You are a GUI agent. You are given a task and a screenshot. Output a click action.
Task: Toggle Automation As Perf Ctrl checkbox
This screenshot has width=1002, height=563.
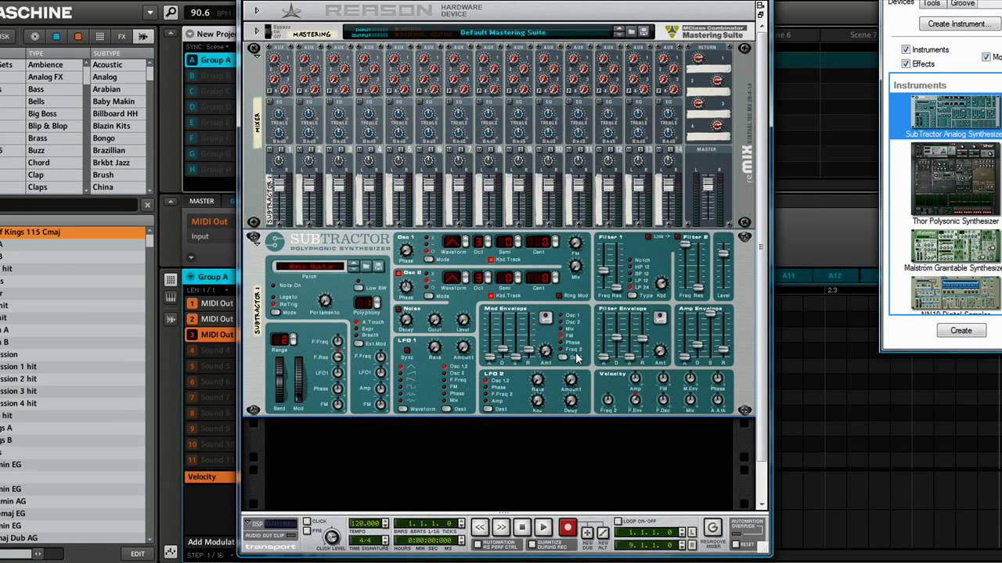coord(477,543)
